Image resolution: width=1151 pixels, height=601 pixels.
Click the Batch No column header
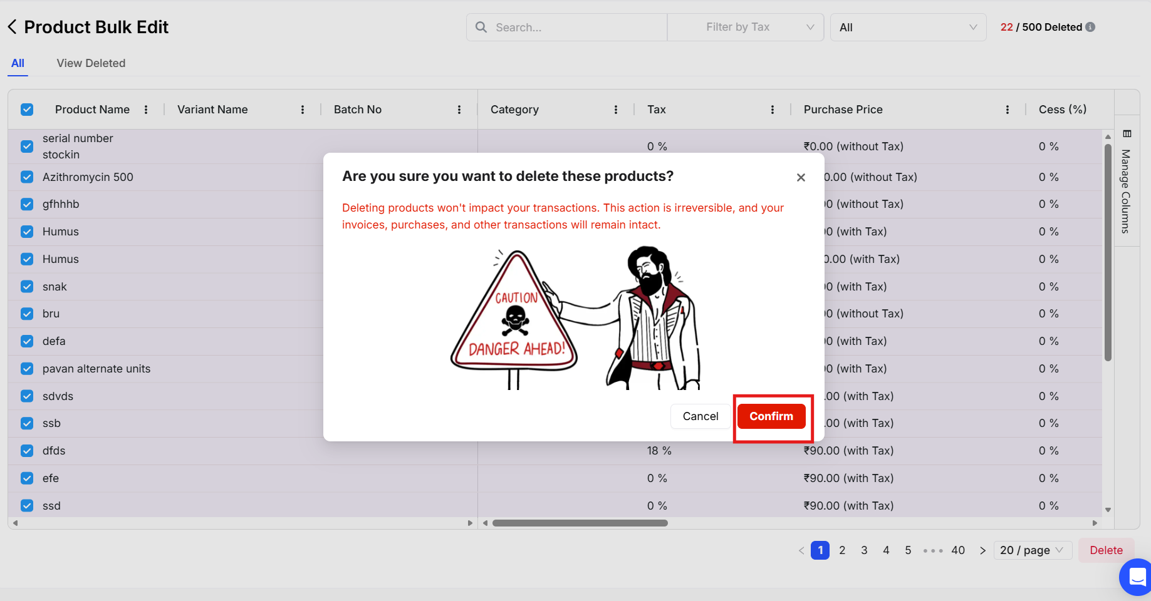pyautogui.click(x=358, y=110)
